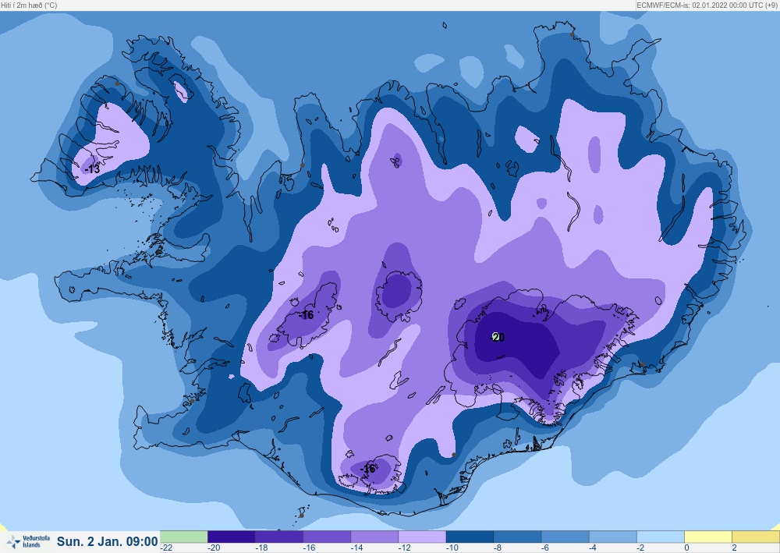780x553 pixels.
Task: Click the '0' legend scale value
Action: click(686, 548)
